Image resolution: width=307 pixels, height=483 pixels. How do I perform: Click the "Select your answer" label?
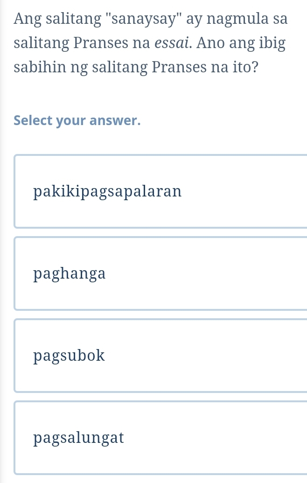pyautogui.click(x=77, y=120)
